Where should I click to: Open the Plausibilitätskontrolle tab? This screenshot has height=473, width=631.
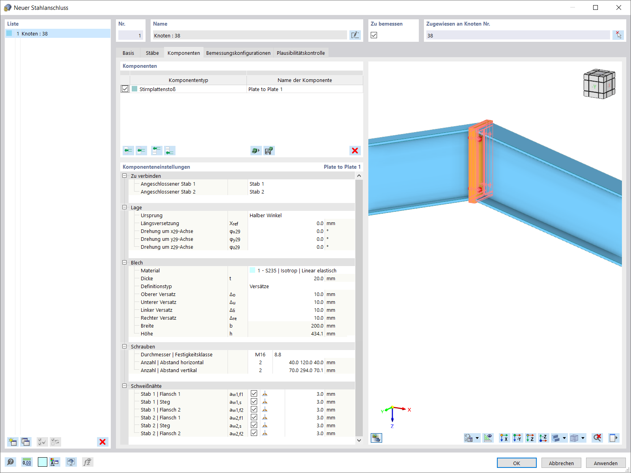click(x=301, y=53)
